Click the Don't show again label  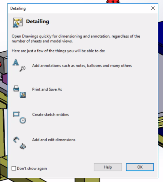coord(32,168)
